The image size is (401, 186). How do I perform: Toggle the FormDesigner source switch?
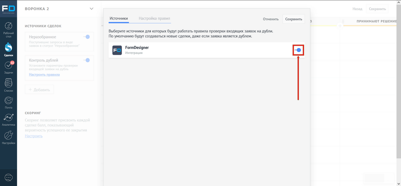298,50
